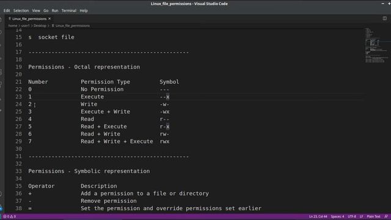391x220 pixels.
Task: Click the dashed separator text on line 31
Action: [109, 156]
